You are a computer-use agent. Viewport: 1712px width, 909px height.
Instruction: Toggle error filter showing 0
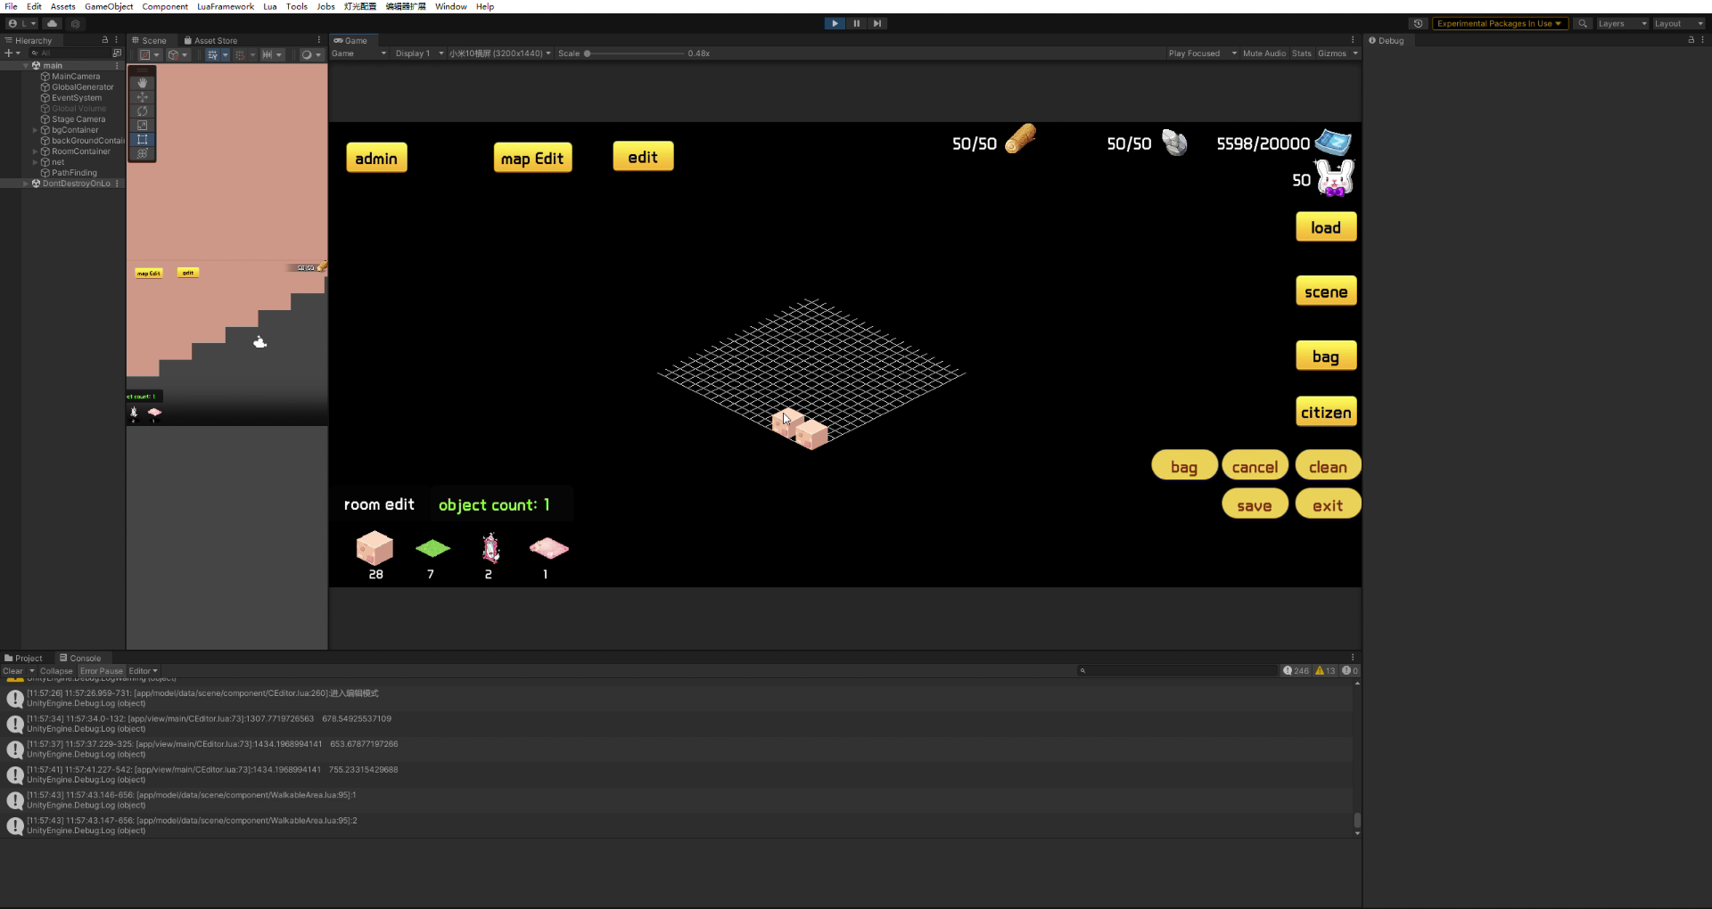coord(1350,671)
